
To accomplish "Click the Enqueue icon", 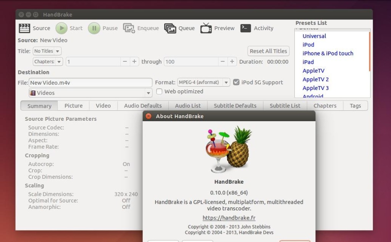I will pos(129,28).
